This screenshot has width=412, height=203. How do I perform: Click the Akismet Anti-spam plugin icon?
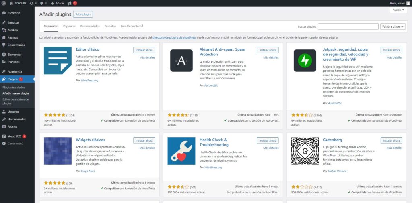pos(181,61)
